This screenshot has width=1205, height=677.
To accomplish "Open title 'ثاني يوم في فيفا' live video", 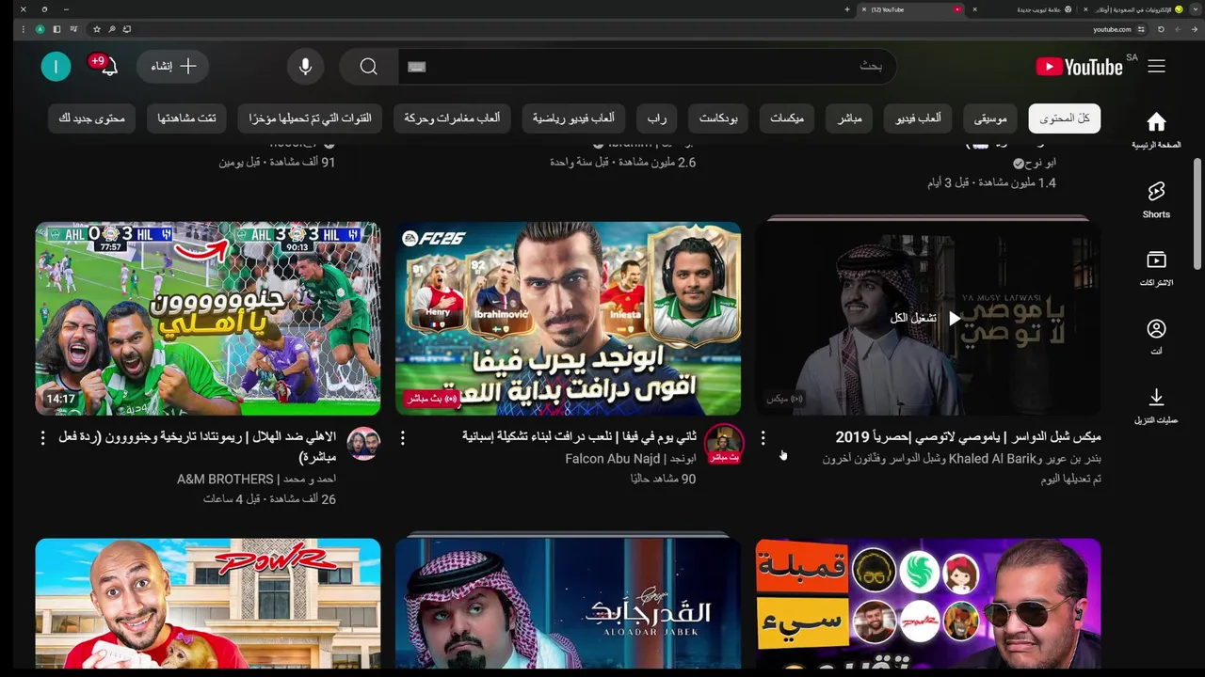I will (x=579, y=437).
